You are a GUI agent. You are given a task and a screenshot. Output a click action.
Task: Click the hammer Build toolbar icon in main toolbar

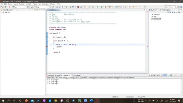click(66, 7)
